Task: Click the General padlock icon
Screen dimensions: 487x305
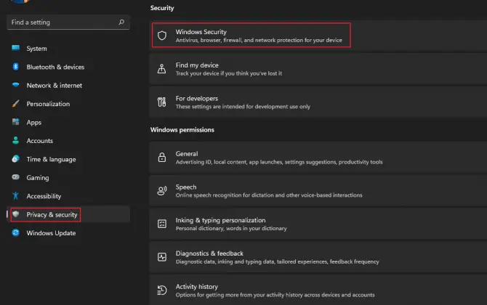Action: 162,158
